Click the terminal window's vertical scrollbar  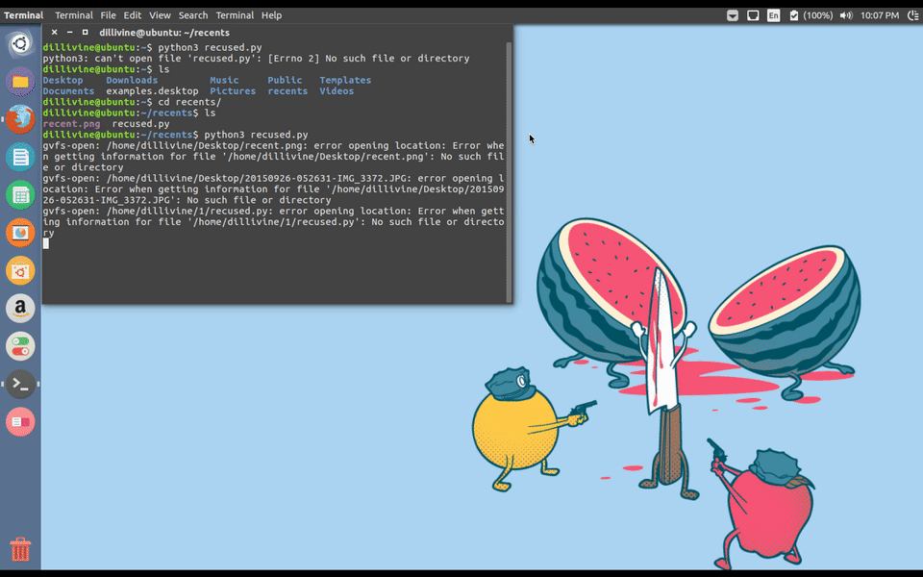click(x=510, y=171)
